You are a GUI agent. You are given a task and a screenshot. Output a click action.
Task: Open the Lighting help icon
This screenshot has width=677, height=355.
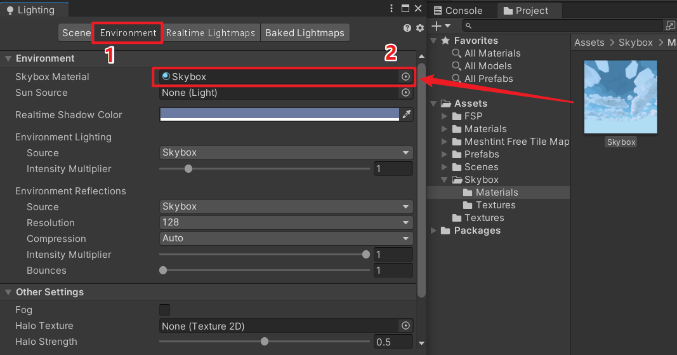pos(407,28)
